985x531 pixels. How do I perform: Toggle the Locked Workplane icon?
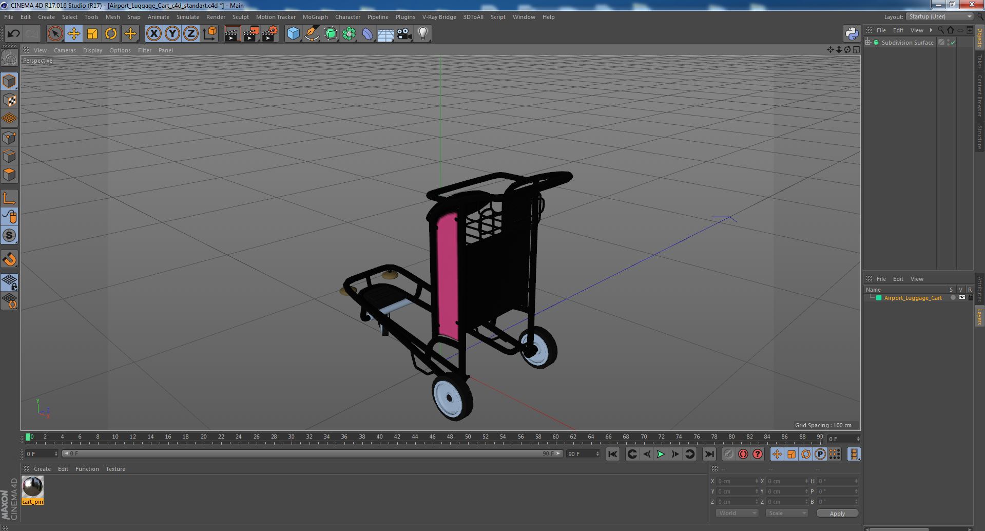point(9,282)
